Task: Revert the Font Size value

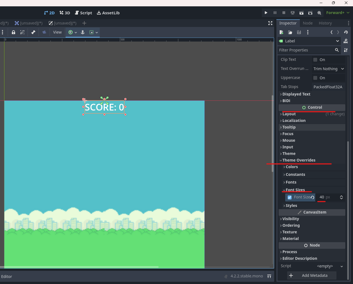Action: tap(312, 197)
